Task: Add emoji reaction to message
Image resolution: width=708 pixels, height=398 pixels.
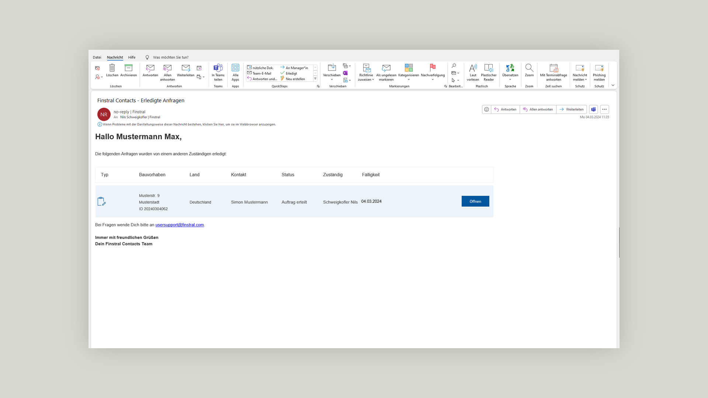Action: point(486,109)
